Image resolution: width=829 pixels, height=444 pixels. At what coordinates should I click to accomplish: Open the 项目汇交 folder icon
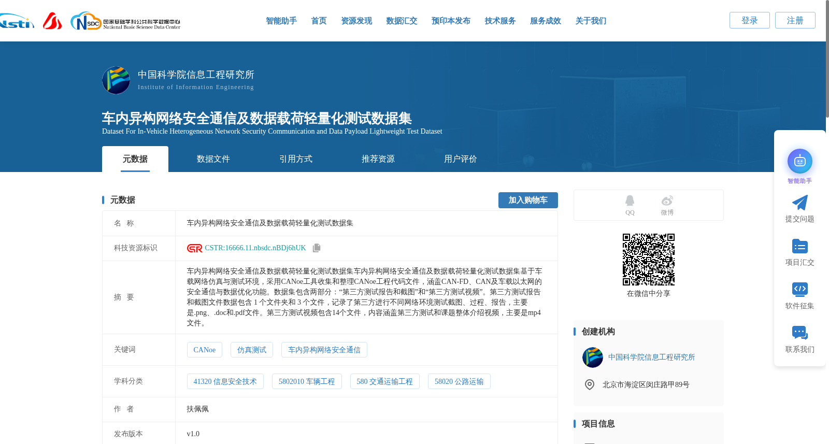799,246
